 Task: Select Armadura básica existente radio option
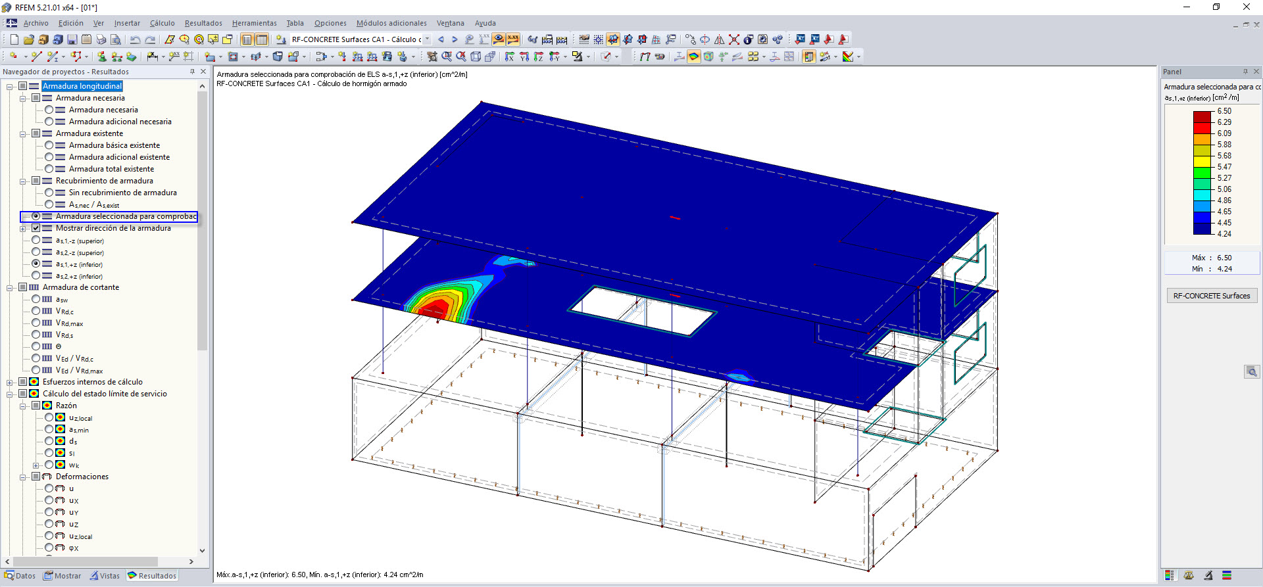tap(49, 145)
